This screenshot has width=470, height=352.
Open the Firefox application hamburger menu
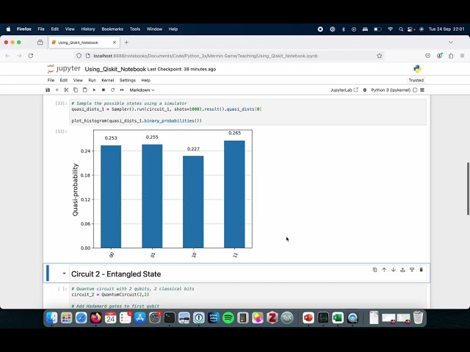462,56
